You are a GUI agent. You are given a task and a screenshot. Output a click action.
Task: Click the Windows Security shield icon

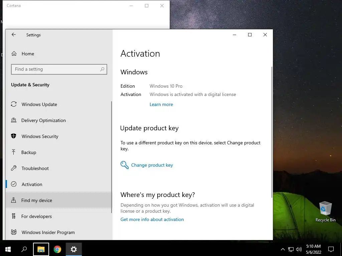[13, 136]
